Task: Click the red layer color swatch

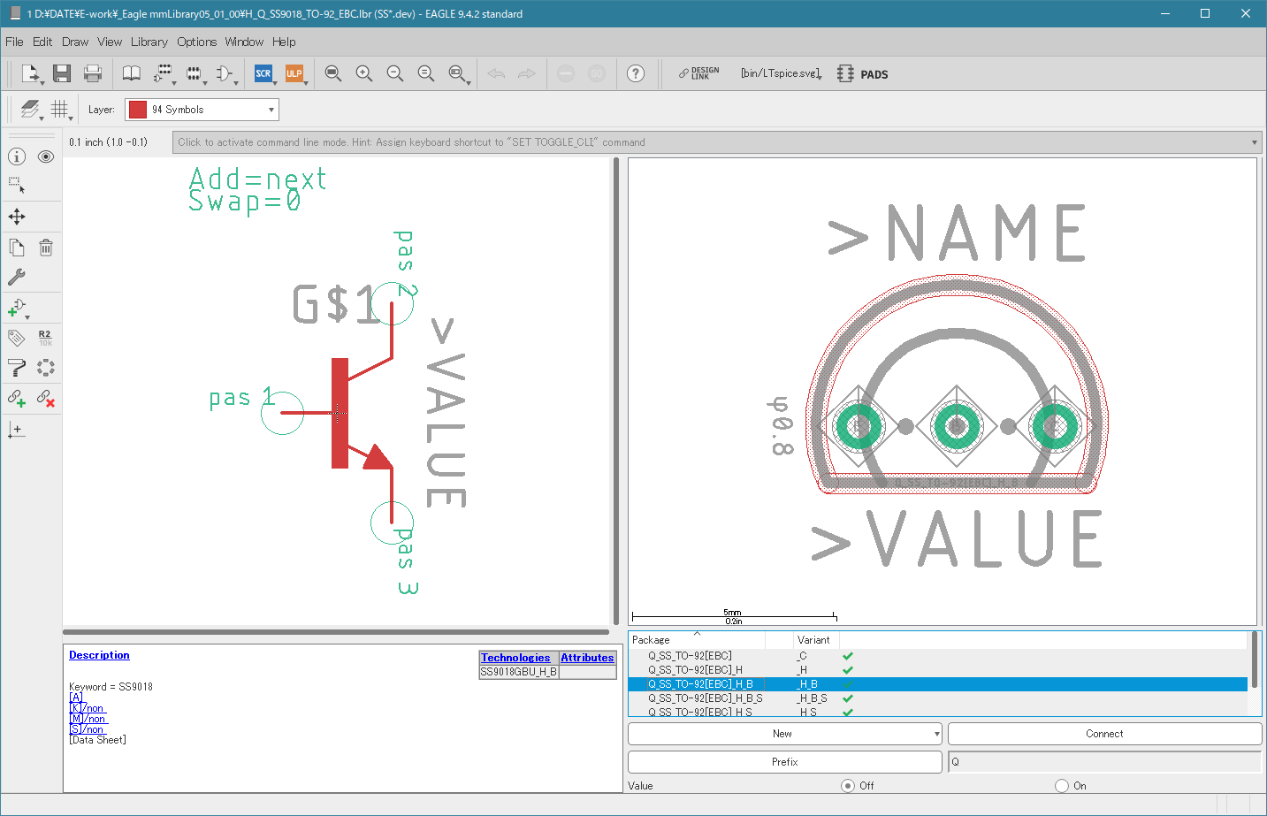Action: pos(138,110)
